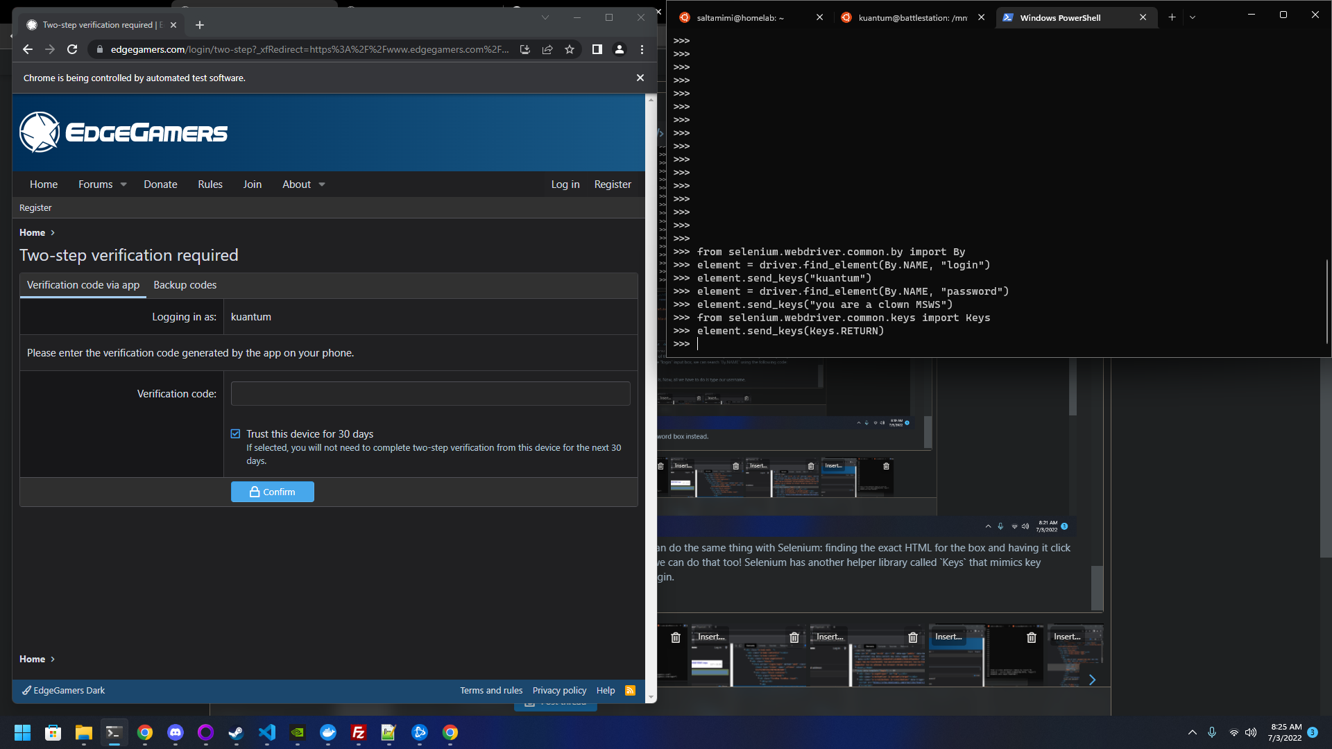Open Windows Terminal from taskbar
Viewport: 1332px width, 749px height.
coord(114,732)
